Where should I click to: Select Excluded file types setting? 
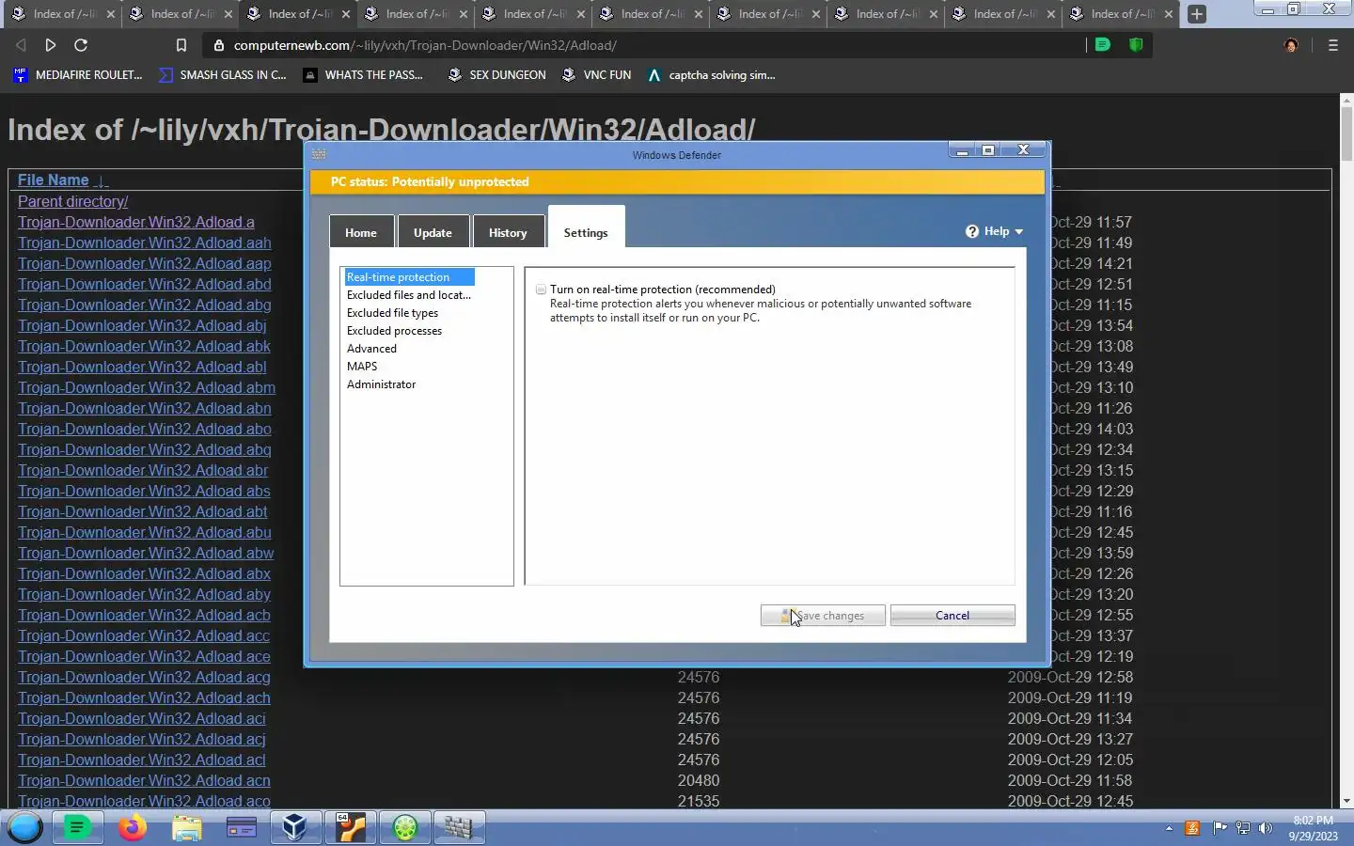coord(392,313)
